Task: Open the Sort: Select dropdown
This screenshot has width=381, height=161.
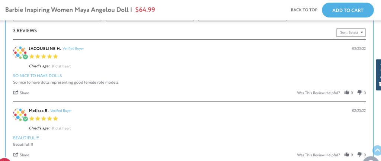Action: [x=351, y=33]
